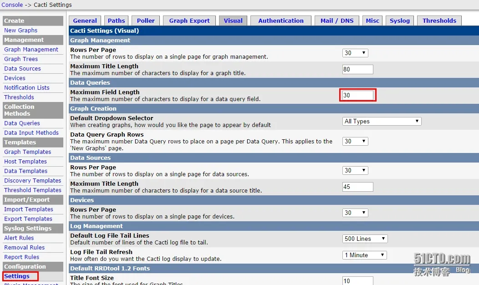Open the Data Query Graph Rows dropdown
Viewport: 479px width, 285px height.
(355, 141)
